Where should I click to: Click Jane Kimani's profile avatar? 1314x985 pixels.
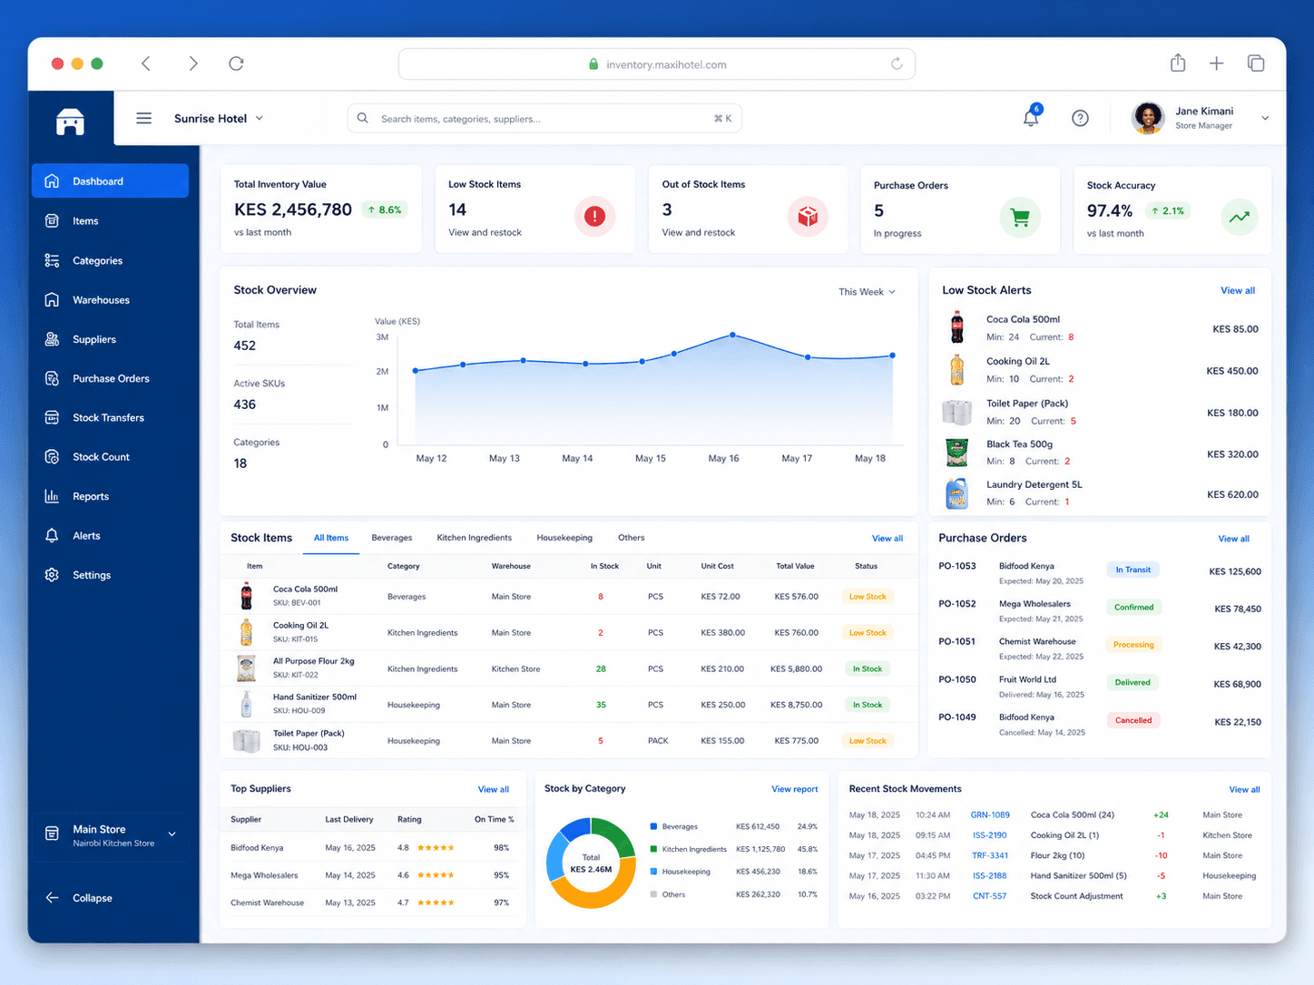click(x=1148, y=118)
